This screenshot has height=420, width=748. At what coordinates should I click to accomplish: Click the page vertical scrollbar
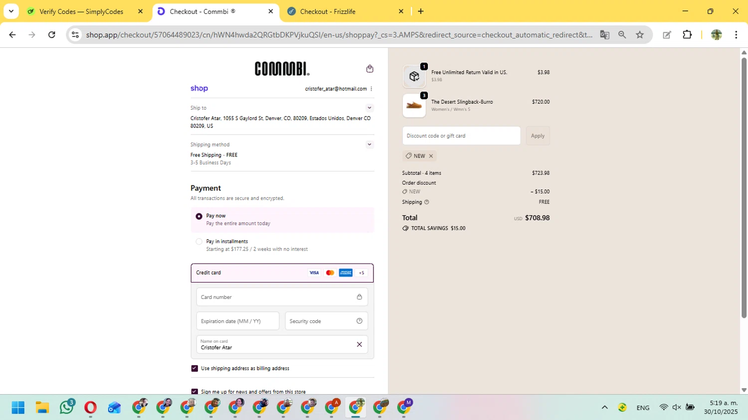point(744,187)
